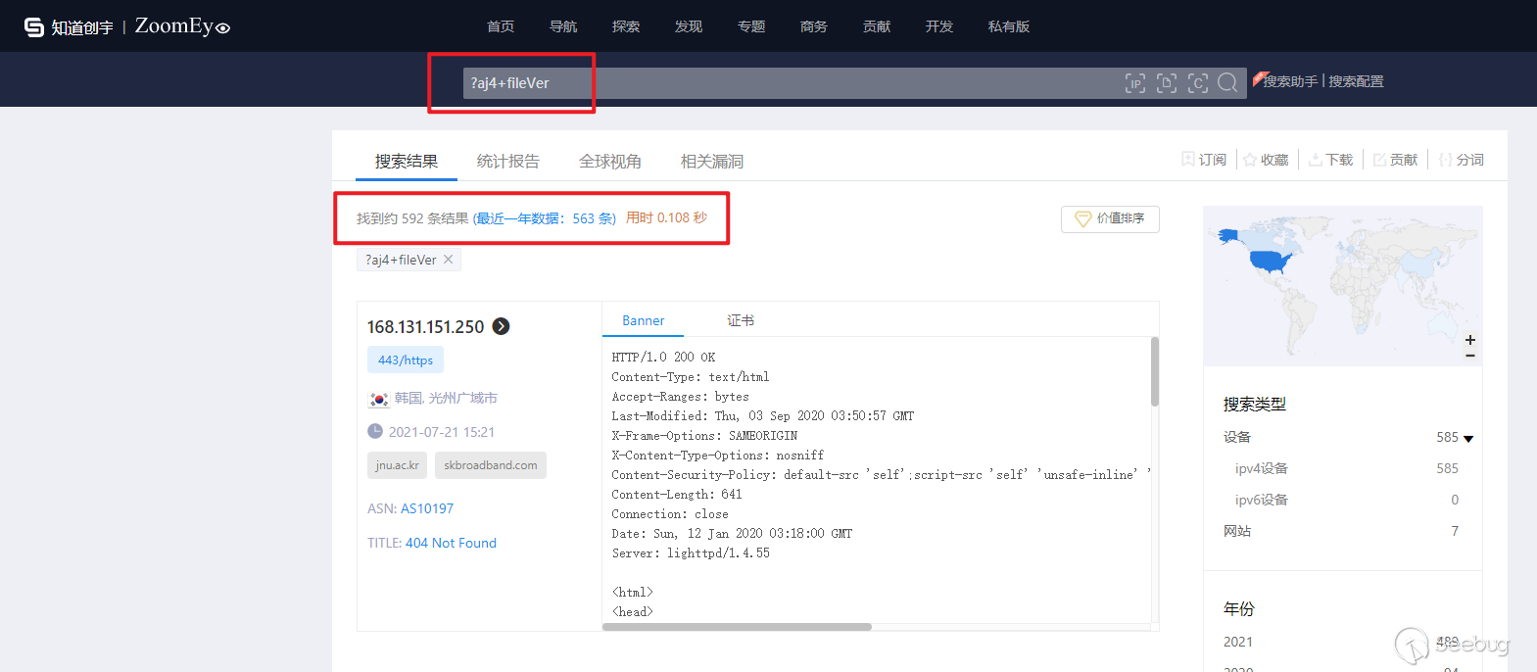Switch to the 相关漏洞 tab
This screenshot has height=672, width=1537.
(x=712, y=162)
